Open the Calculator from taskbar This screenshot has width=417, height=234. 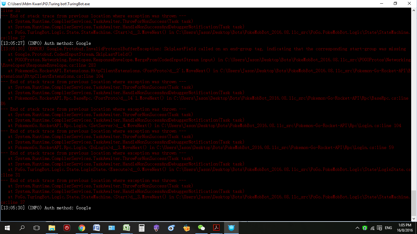[141, 228]
